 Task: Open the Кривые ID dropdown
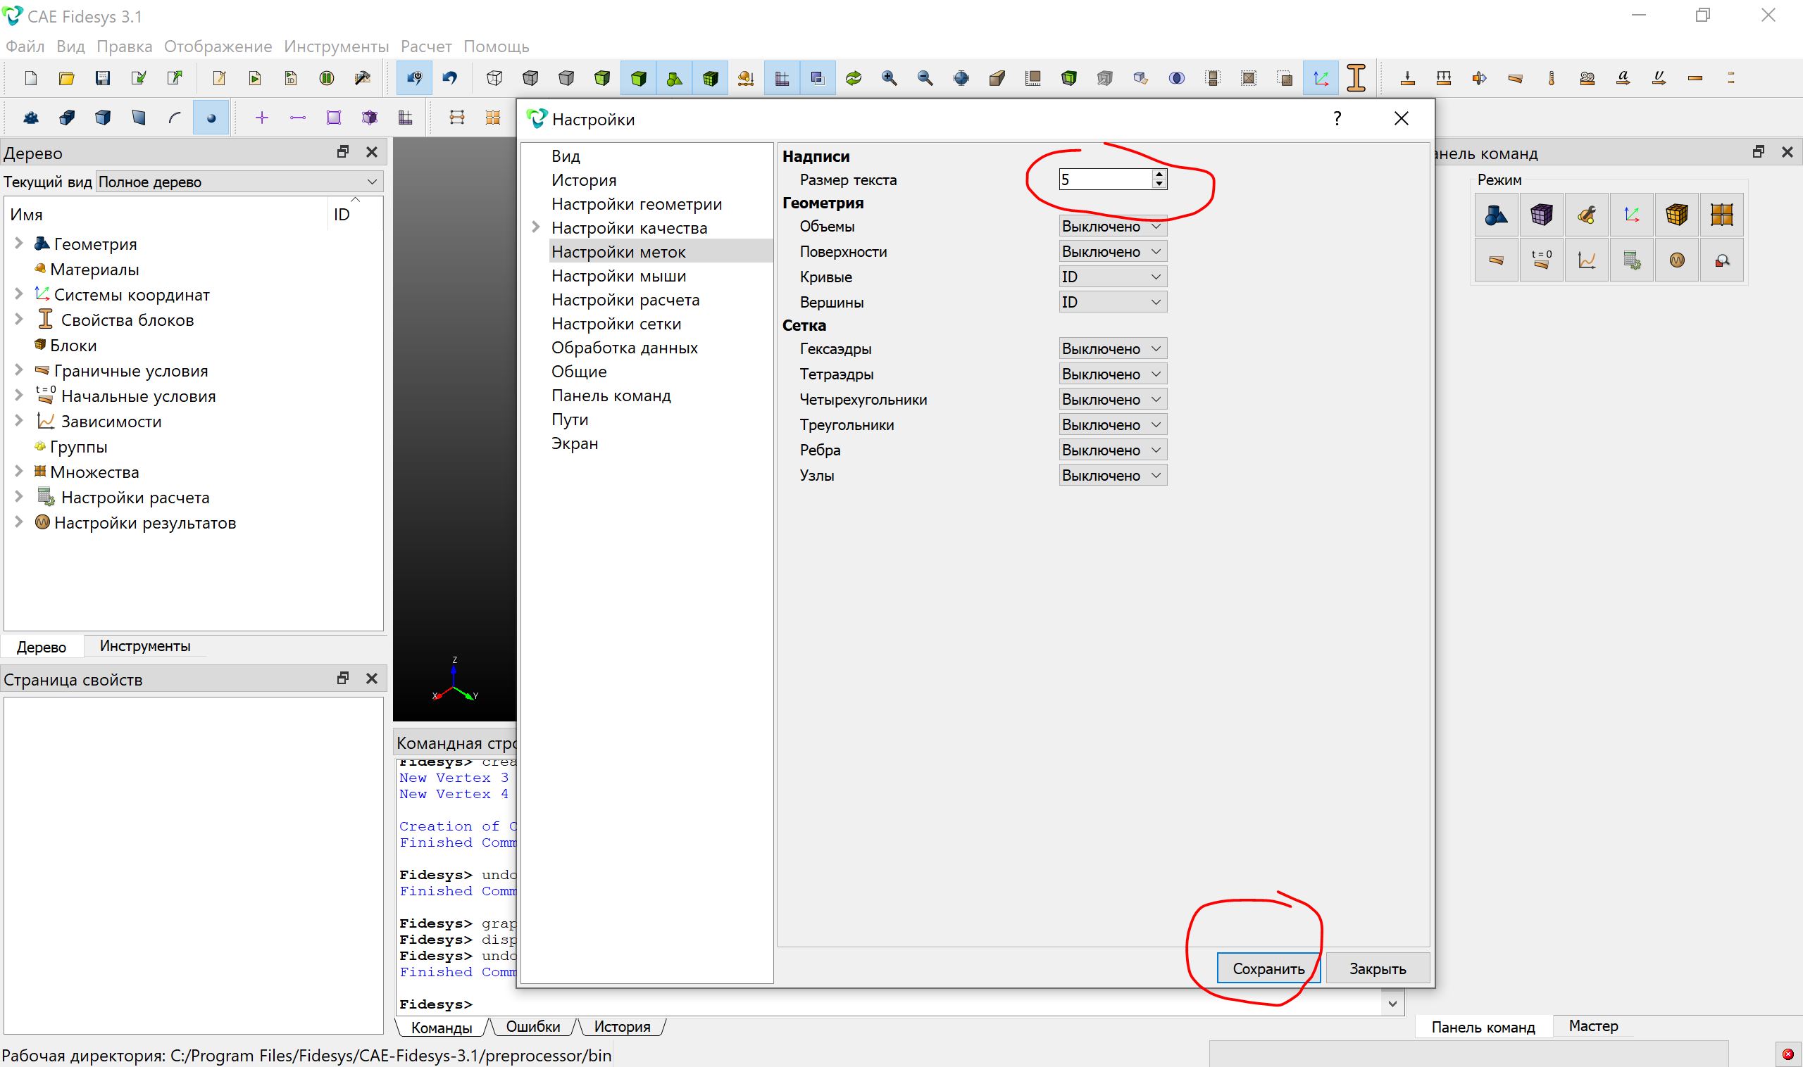point(1112,277)
